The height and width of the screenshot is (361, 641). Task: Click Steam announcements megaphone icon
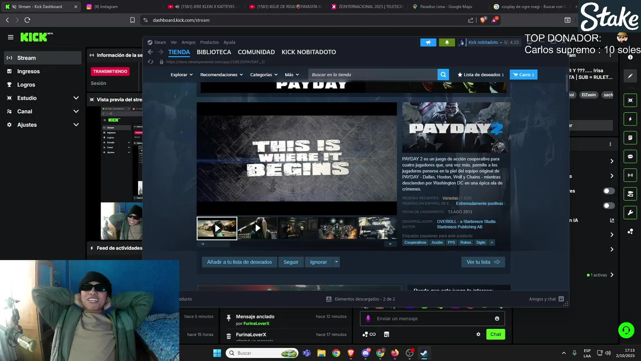[428, 42]
